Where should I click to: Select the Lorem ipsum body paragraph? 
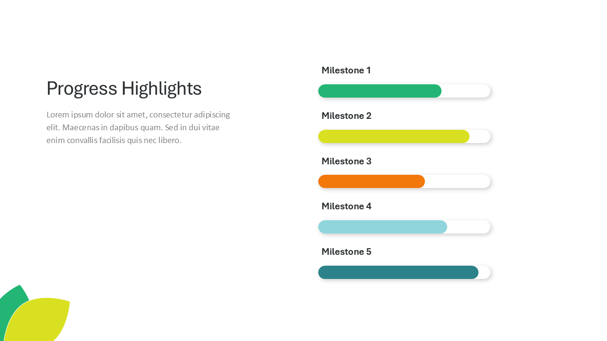138,127
